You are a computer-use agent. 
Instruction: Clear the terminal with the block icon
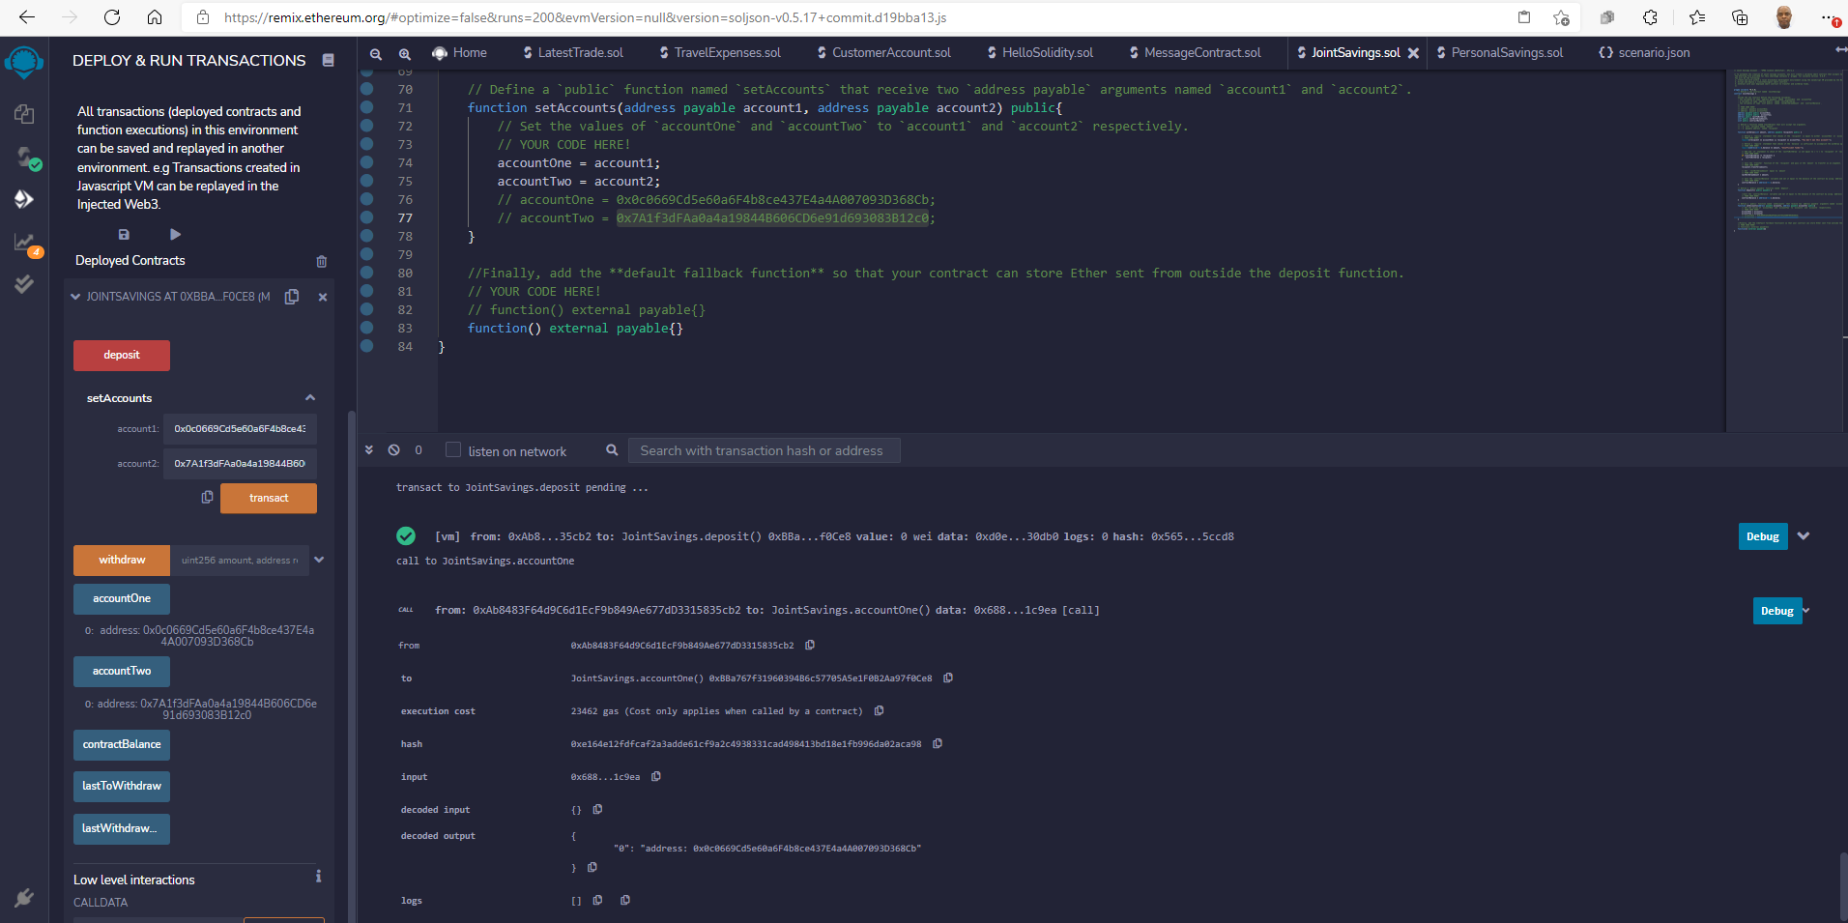click(392, 450)
